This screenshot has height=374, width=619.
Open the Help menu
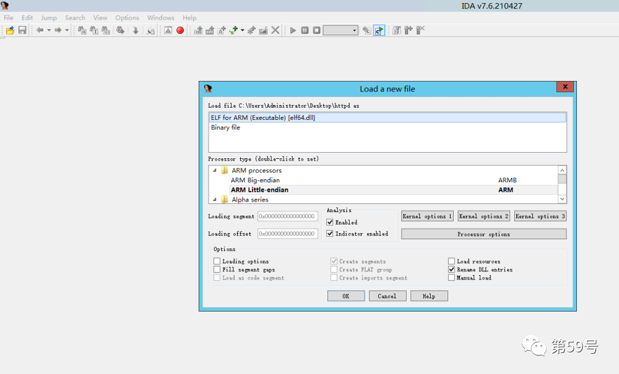189,18
